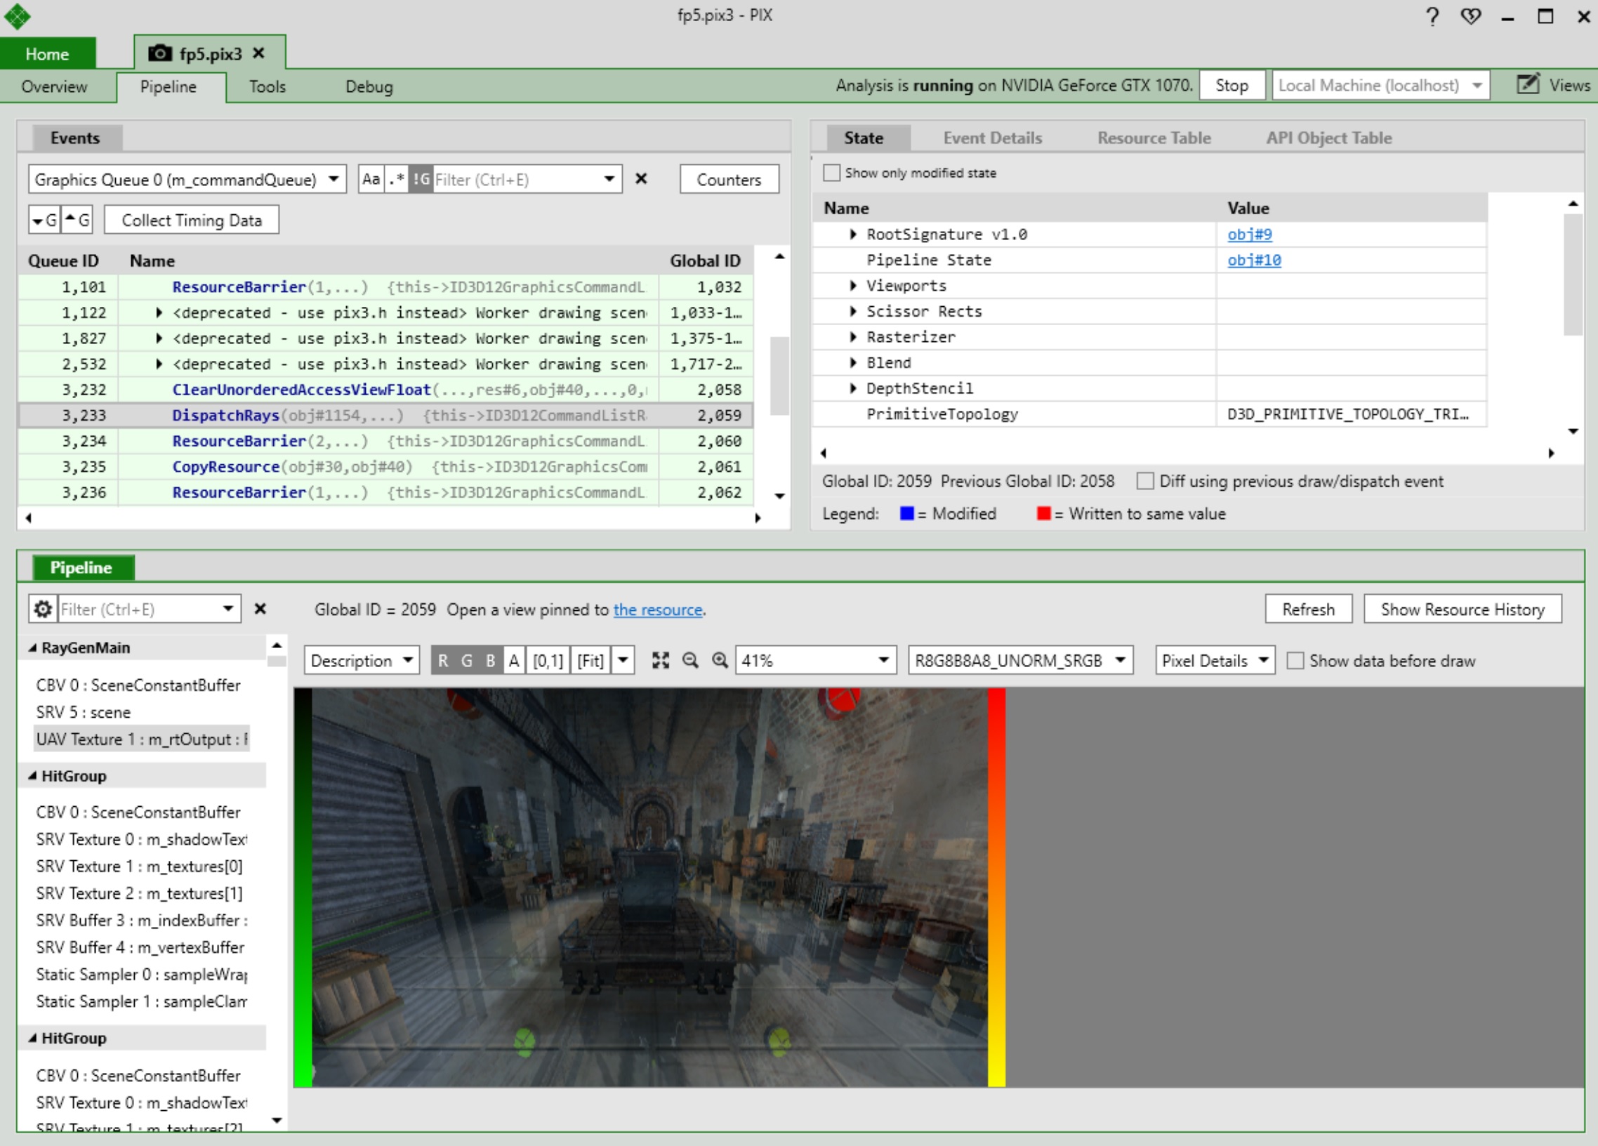Open the Graphics Queue 0 dropdown

point(187,179)
